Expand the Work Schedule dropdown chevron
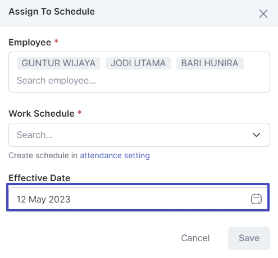The height and width of the screenshot is (258, 278). click(256, 135)
